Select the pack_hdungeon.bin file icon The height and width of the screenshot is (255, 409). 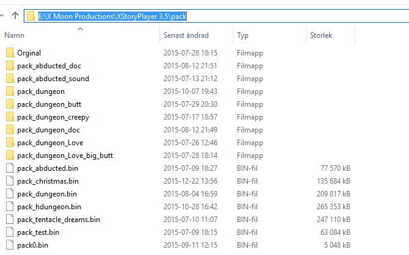tap(10, 207)
